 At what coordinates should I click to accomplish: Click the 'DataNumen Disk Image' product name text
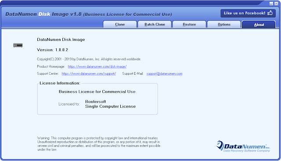pyautogui.click(x=61, y=40)
